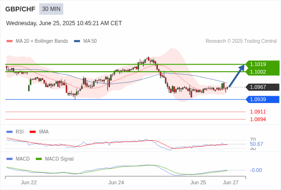
Task: Click the Jun 27 date axis label
Action: point(231,183)
